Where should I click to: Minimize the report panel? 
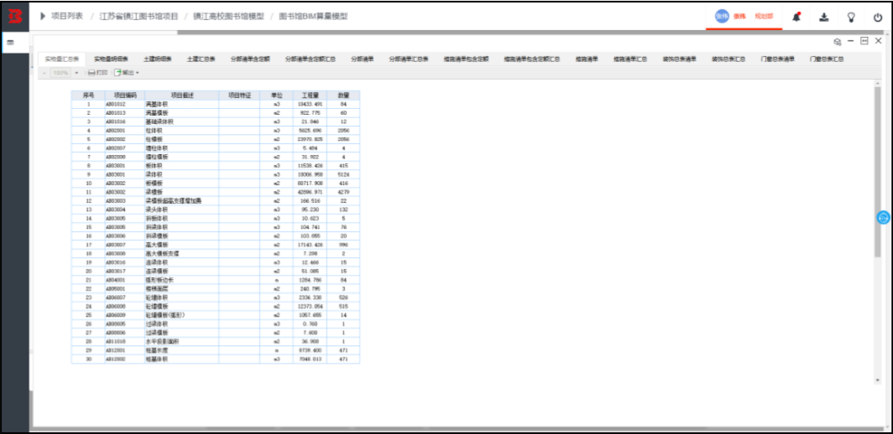click(x=851, y=41)
